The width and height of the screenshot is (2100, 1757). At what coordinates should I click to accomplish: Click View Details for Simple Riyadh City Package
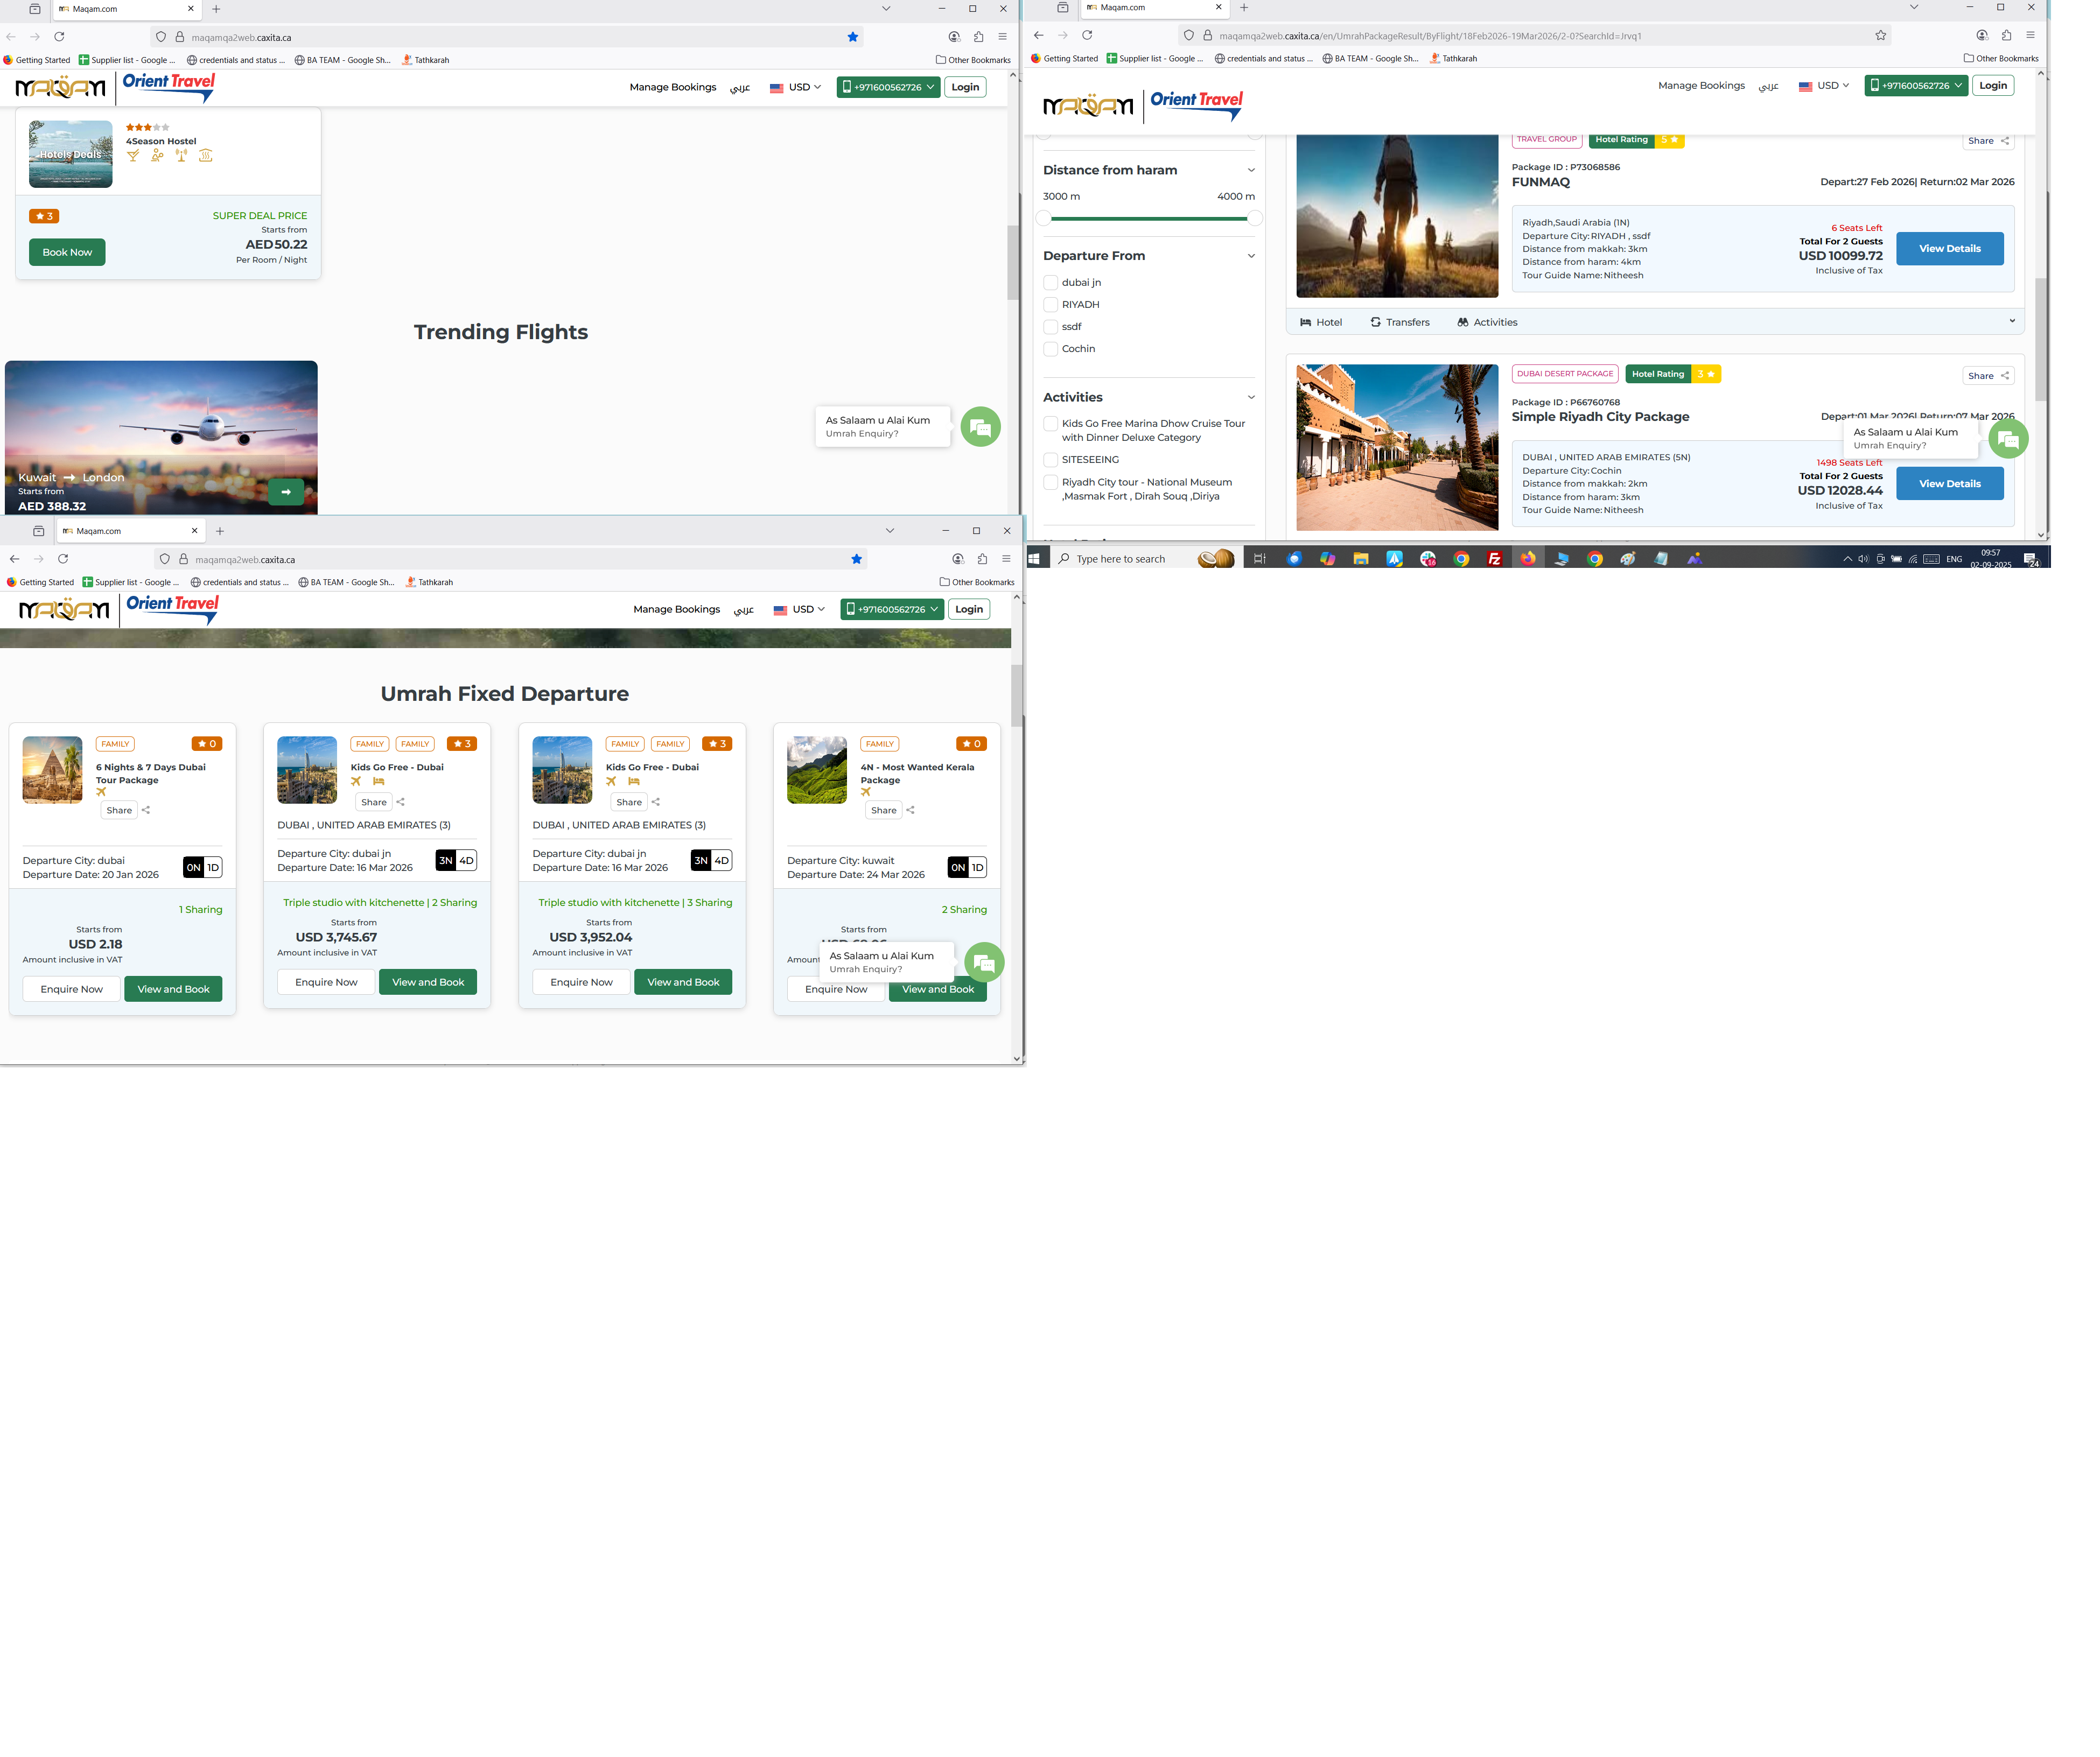pyautogui.click(x=1949, y=484)
